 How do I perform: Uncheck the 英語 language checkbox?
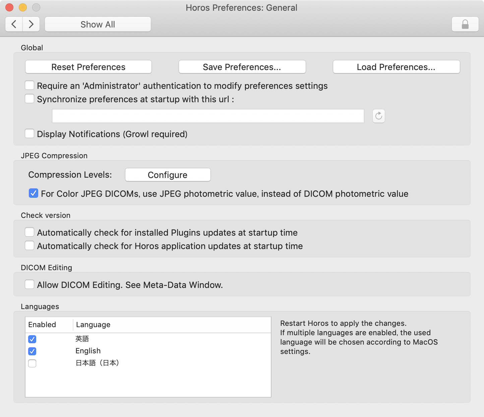point(32,339)
